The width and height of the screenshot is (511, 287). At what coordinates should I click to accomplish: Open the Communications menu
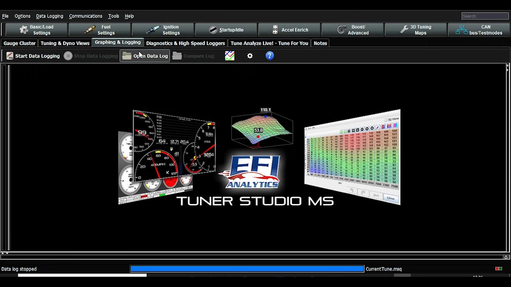85,16
